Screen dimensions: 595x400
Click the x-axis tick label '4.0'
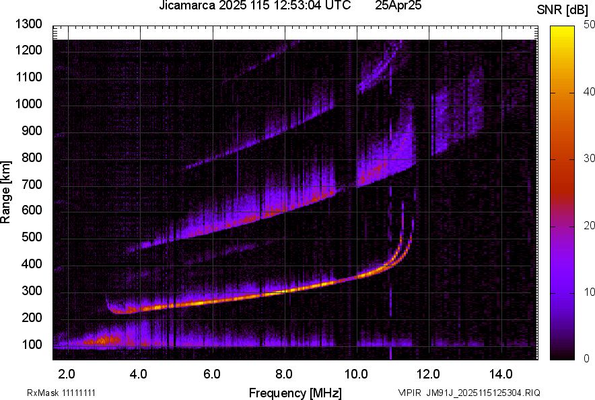coord(139,374)
